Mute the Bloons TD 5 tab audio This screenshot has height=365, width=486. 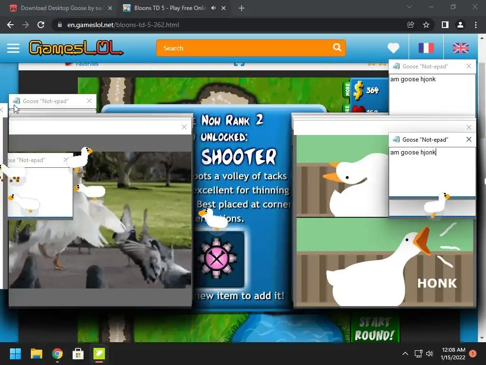pos(213,8)
